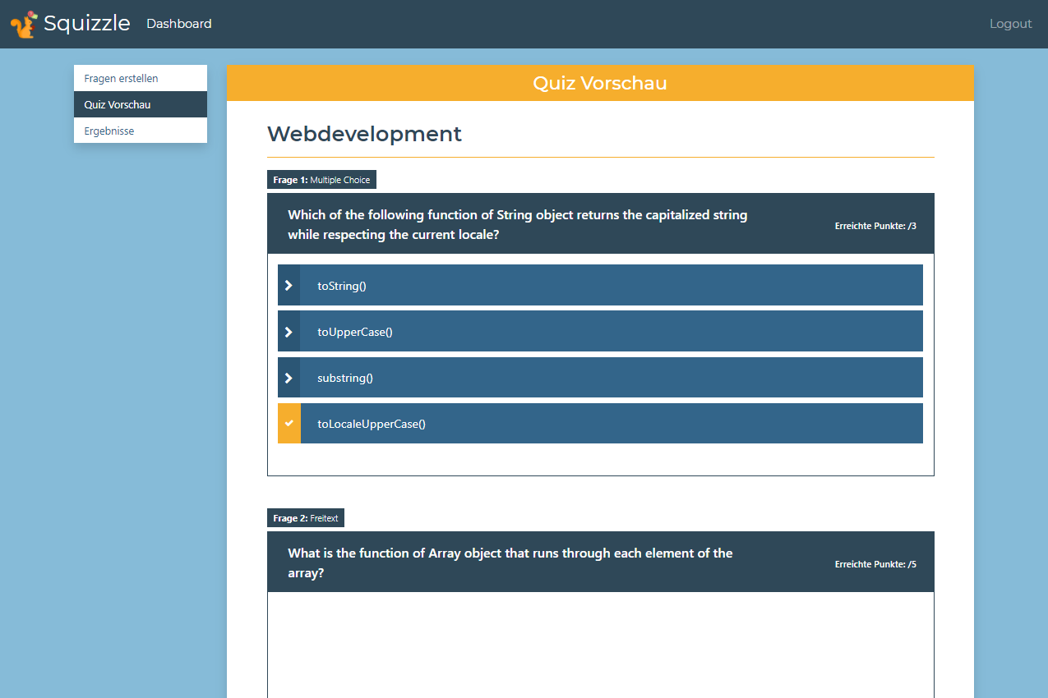Click Erreichte Punkte: /5 score label
Screen dimensions: 1048x698
pos(875,564)
